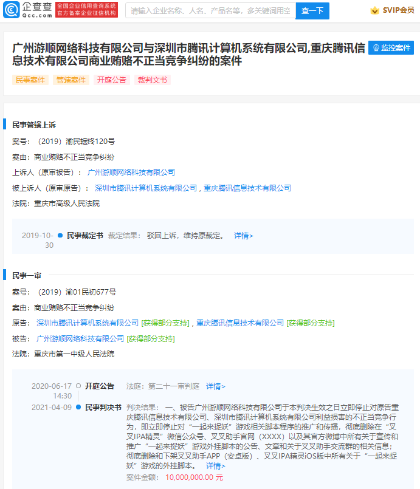
Task: Open appellant 广州游顺网络科技有限公司 link
Action: pos(131,172)
